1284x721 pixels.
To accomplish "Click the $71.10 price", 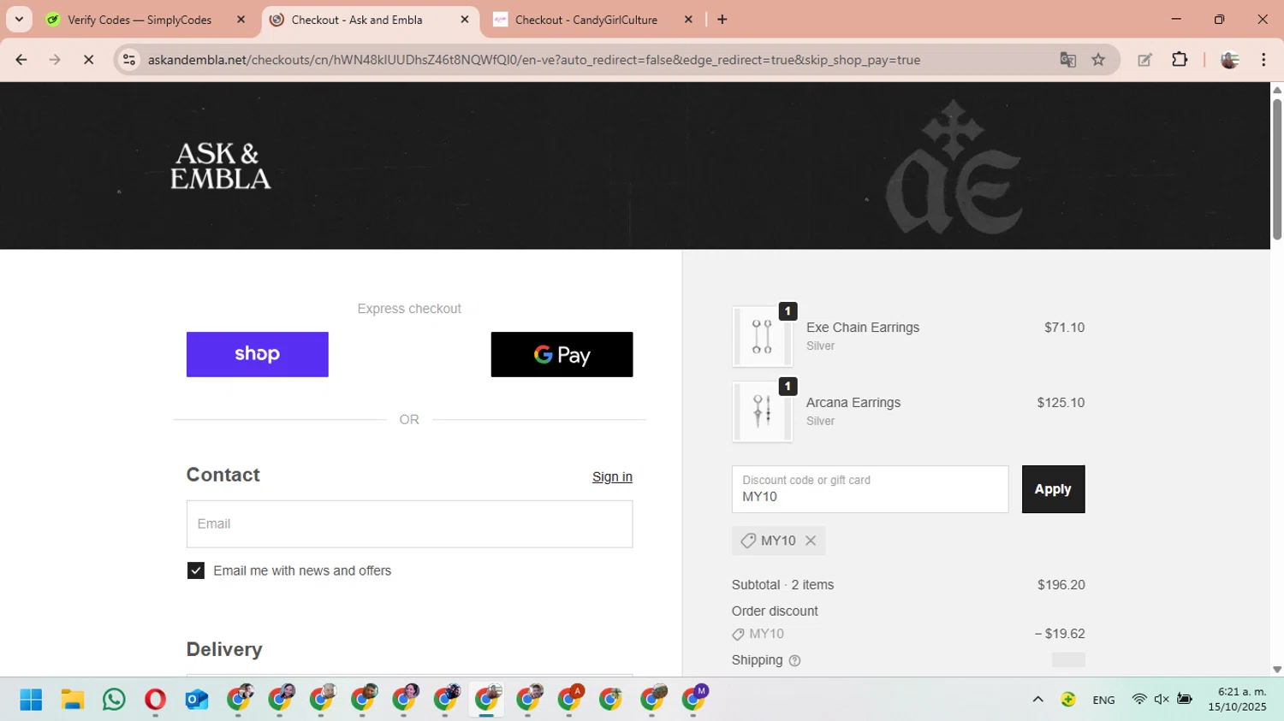I will click(x=1064, y=328).
